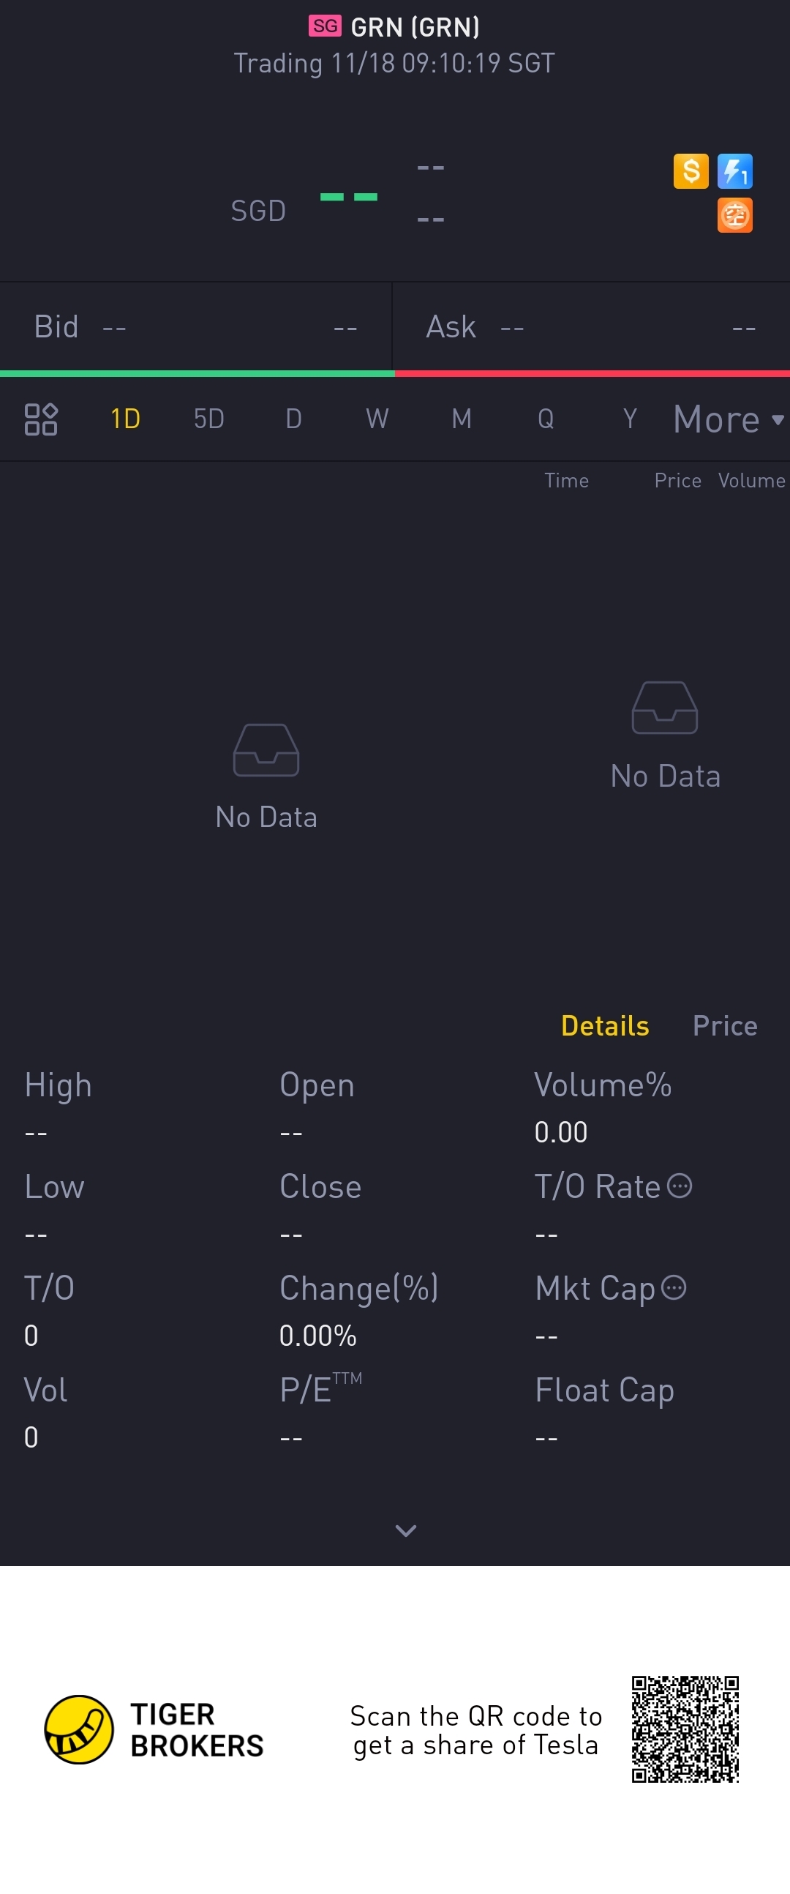Select the M monthly chart period
790x1894 pixels.
(x=462, y=419)
